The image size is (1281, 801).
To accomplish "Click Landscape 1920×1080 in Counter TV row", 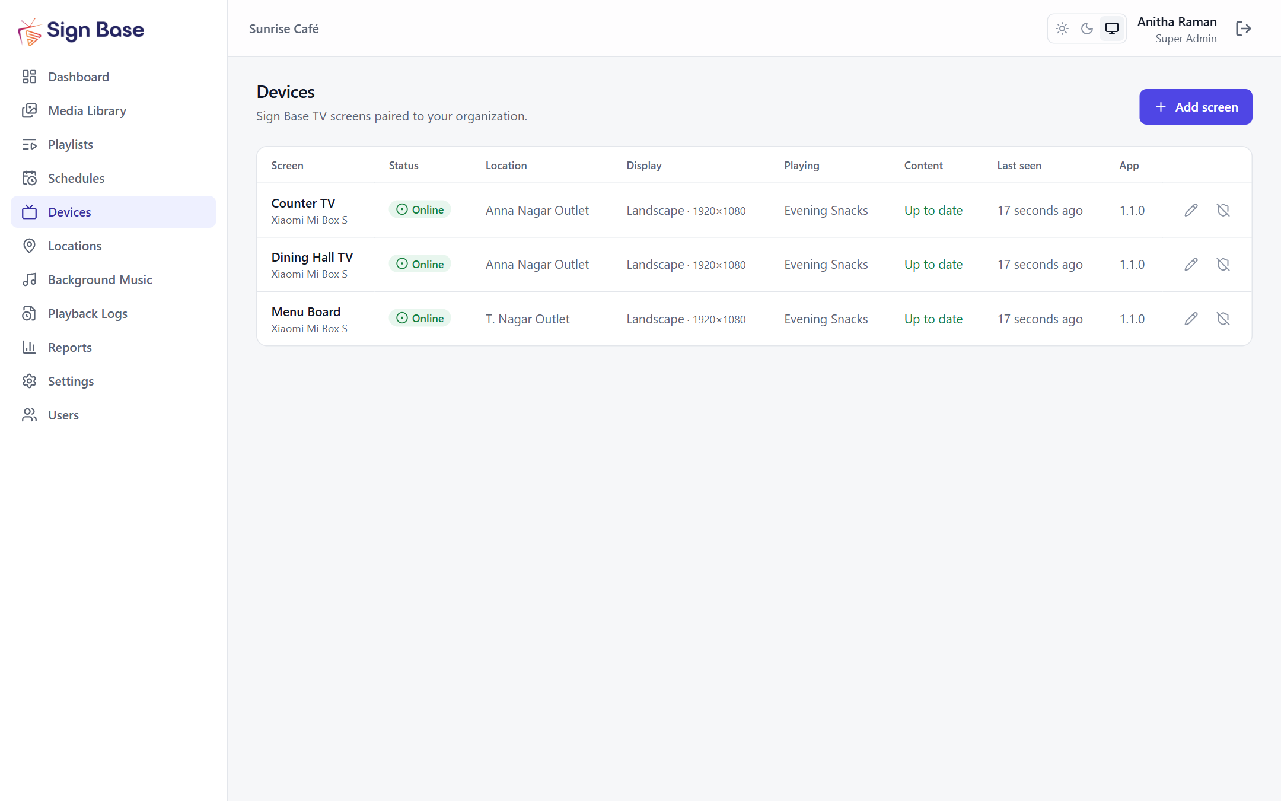I will tap(686, 211).
